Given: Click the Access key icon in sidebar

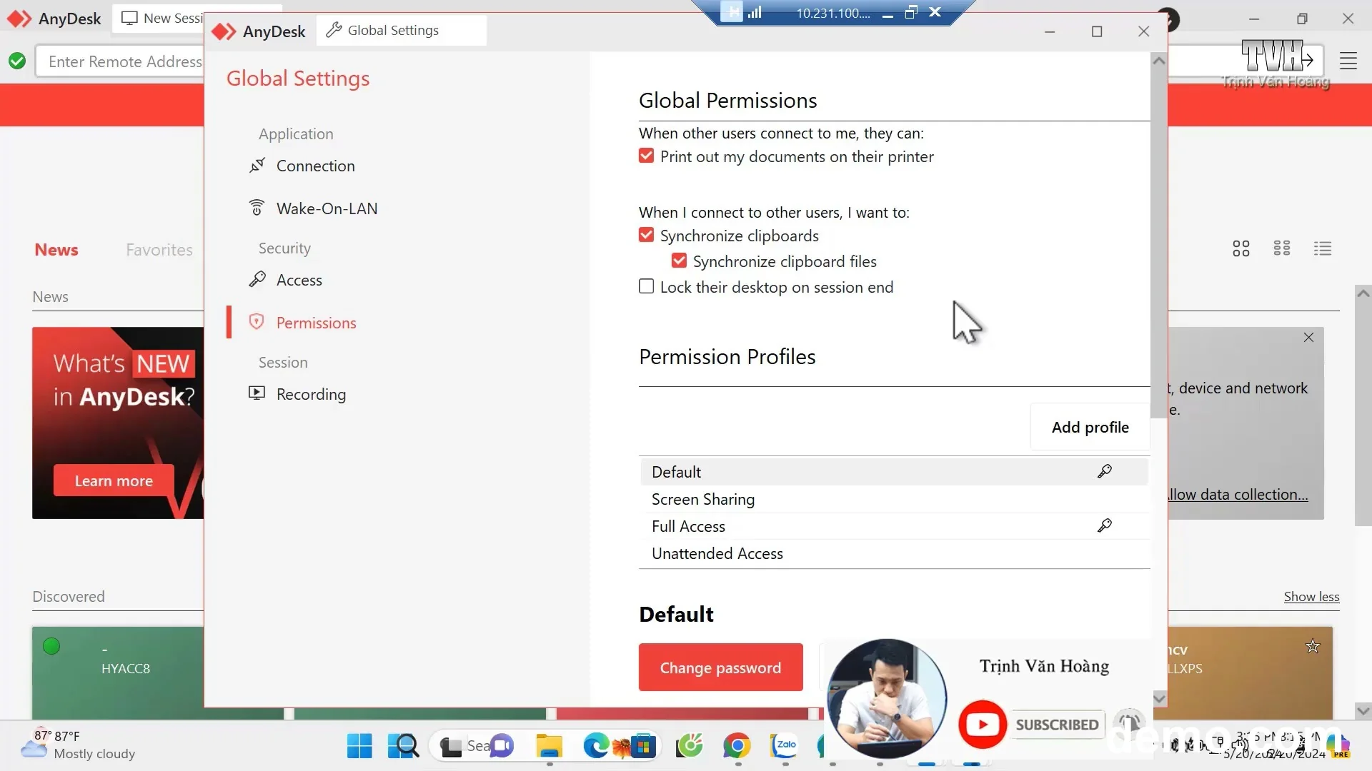Looking at the screenshot, I should pos(257,279).
